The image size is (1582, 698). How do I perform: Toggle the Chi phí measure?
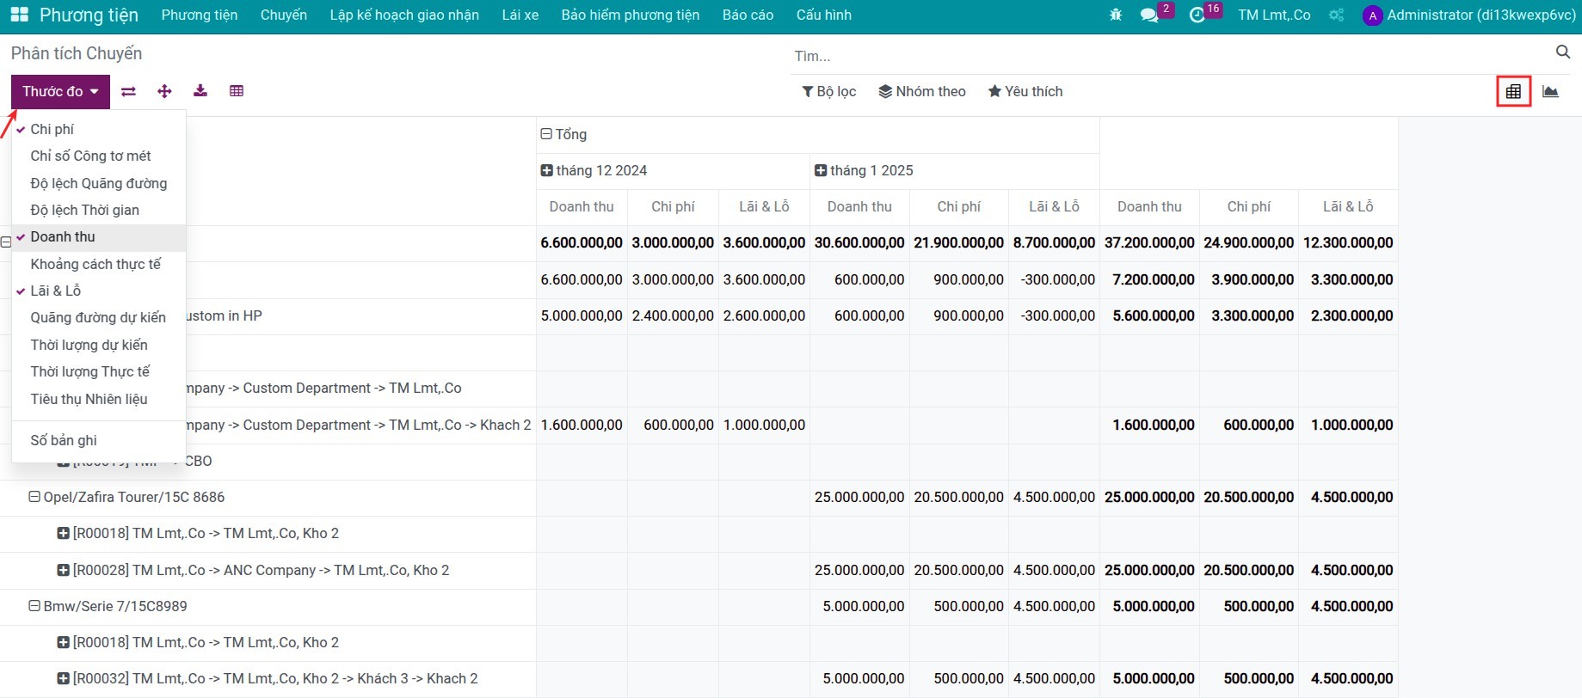pyautogui.click(x=99, y=129)
